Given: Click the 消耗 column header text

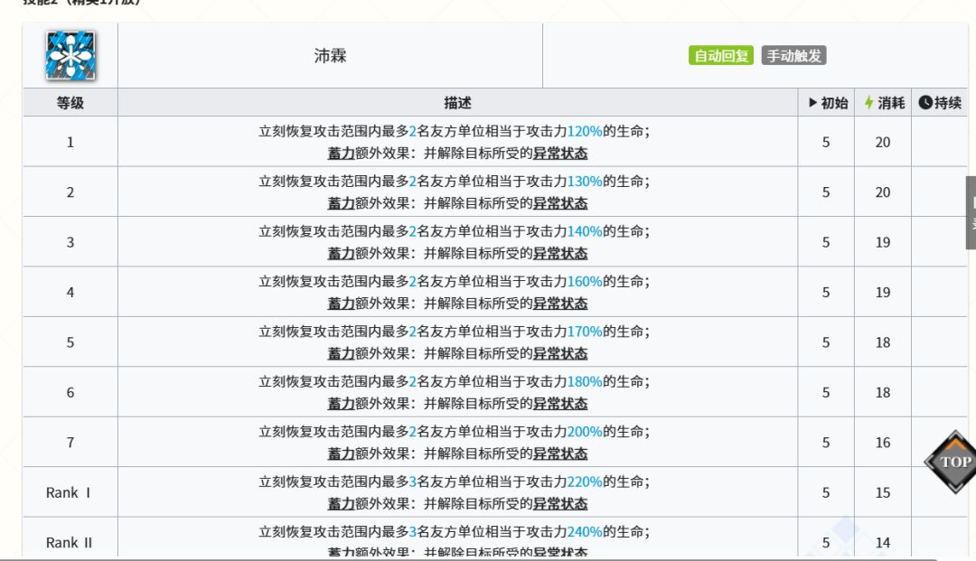Looking at the screenshot, I should pos(891,103).
